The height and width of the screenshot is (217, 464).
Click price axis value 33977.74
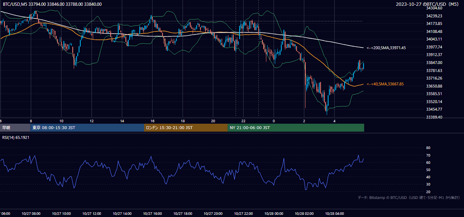(x=435, y=47)
